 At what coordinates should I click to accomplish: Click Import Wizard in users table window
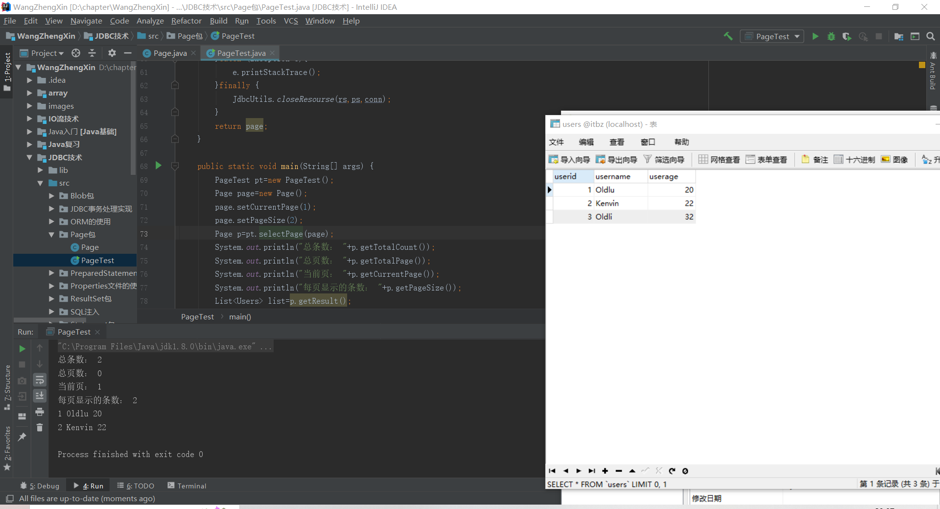[x=569, y=159]
